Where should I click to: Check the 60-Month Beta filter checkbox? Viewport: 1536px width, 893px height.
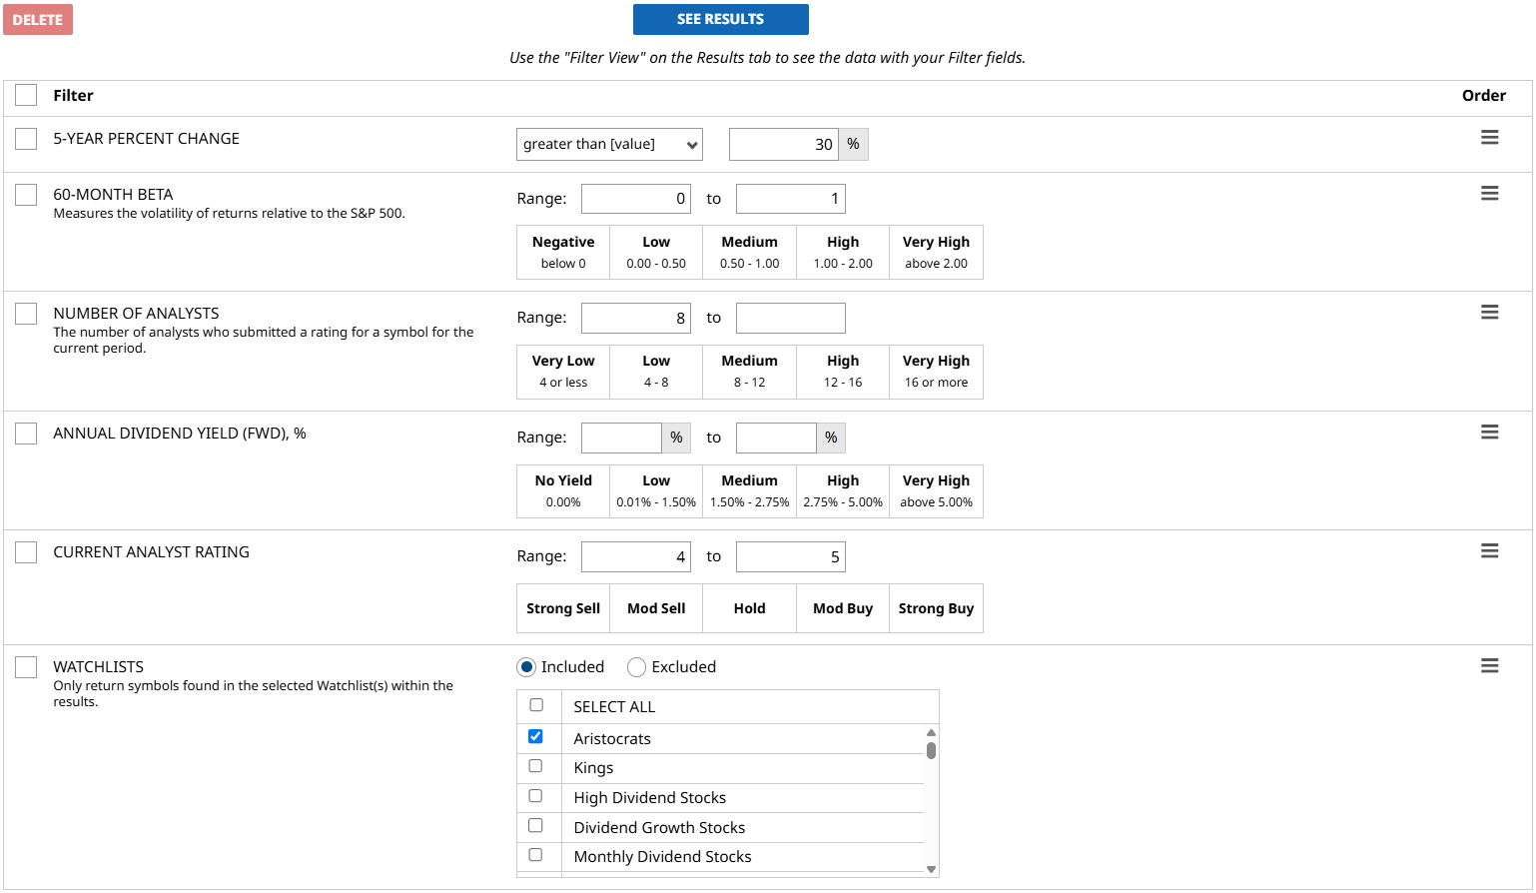pos(26,195)
